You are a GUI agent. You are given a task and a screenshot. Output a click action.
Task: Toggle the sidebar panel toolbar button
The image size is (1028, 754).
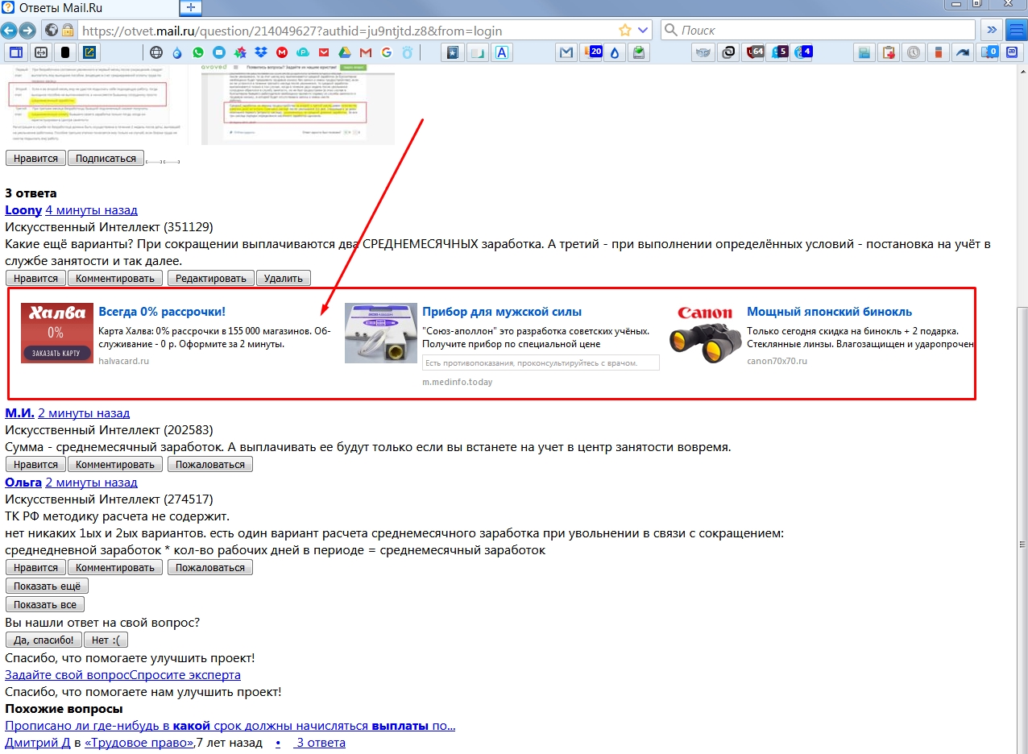pyautogui.click(x=15, y=53)
